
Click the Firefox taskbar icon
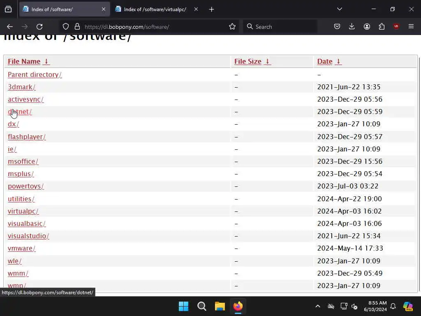tap(238, 306)
